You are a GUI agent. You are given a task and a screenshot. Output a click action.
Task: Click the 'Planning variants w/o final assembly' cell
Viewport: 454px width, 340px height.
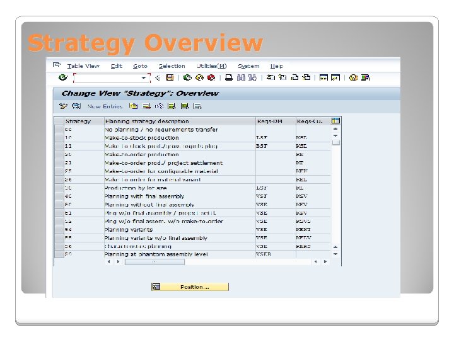[x=180, y=238]
